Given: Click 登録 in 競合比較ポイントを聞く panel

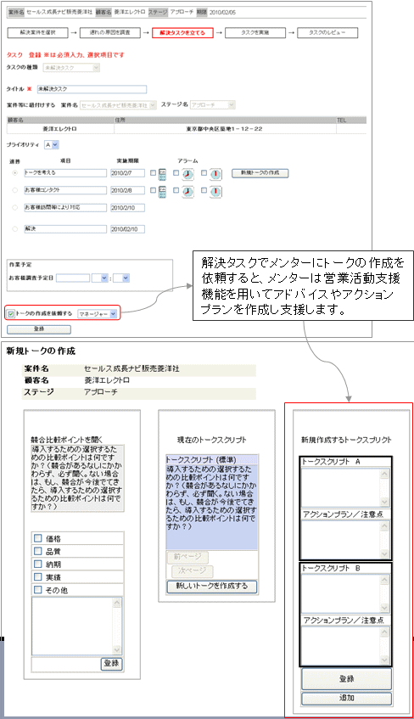Looking at the screenshot, I should point(111,664).
